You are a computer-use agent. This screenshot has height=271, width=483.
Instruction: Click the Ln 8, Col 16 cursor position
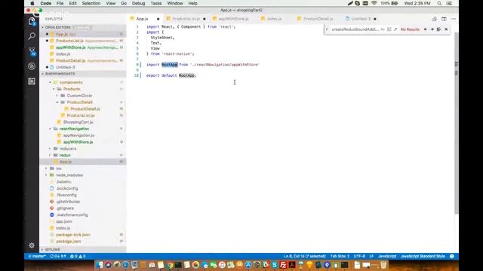tap(304, 256)
